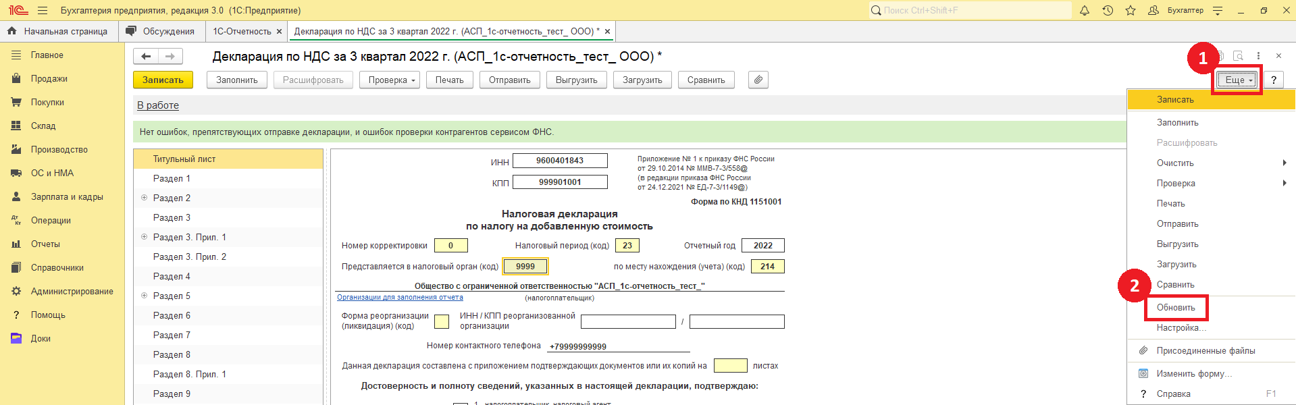Open ОС и НМА section in sidebar
Screen dimensions: 1296x405
coord(62,173)
